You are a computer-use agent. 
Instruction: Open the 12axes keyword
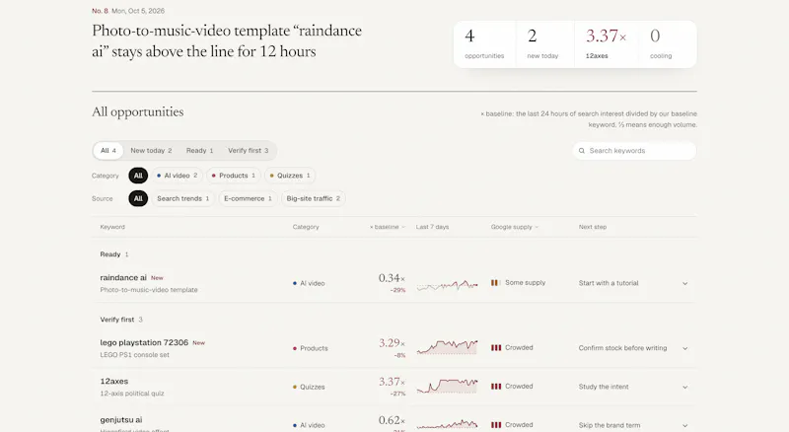pos(114,381)
